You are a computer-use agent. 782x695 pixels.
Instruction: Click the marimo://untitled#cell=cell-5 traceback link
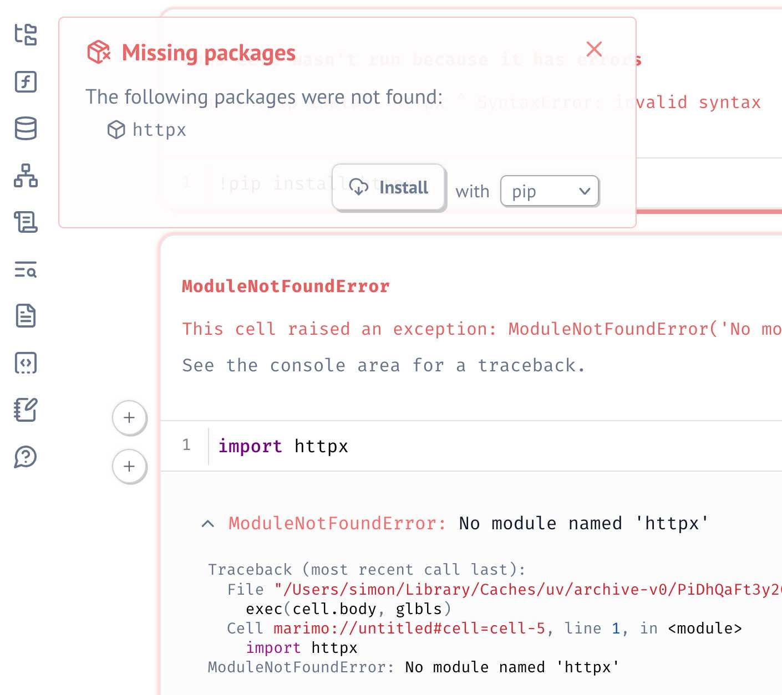coord(409,628)
